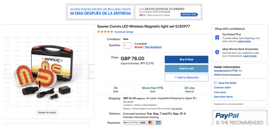The width and height of the screenshot is (275, 129).
Task: Click the help icon beside Expedited Shipping to Japan
Action: pos(194,98)
